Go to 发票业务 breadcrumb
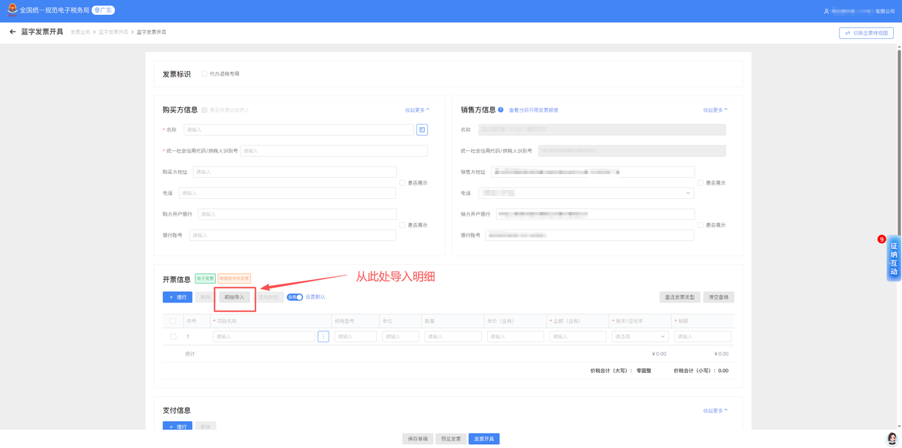The height and width of the screenshot is (448, 902). point(80,32)
